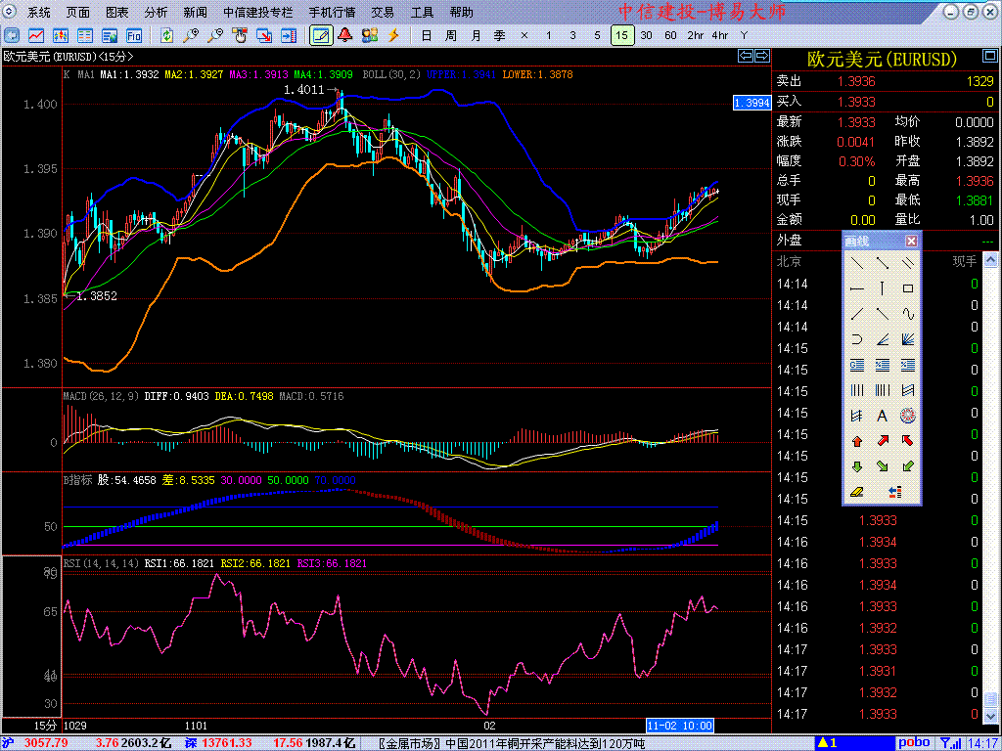Select the sine wave curve drawing tool
The height and width of the screenshot is (751, 1002).
coord(908,314)
